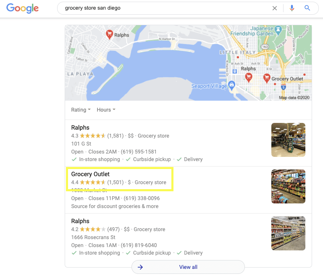Open the Grocery Outlet listing title

coord(90,174)
